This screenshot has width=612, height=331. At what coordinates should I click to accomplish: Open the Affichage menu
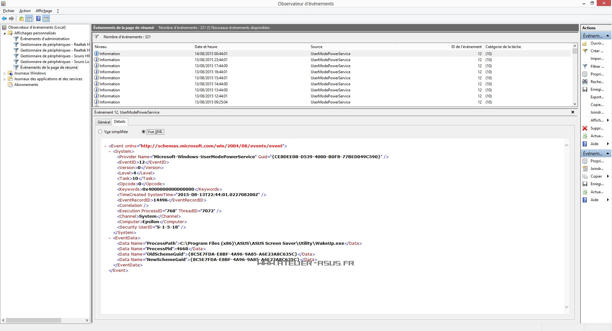[x=44, y=11]
